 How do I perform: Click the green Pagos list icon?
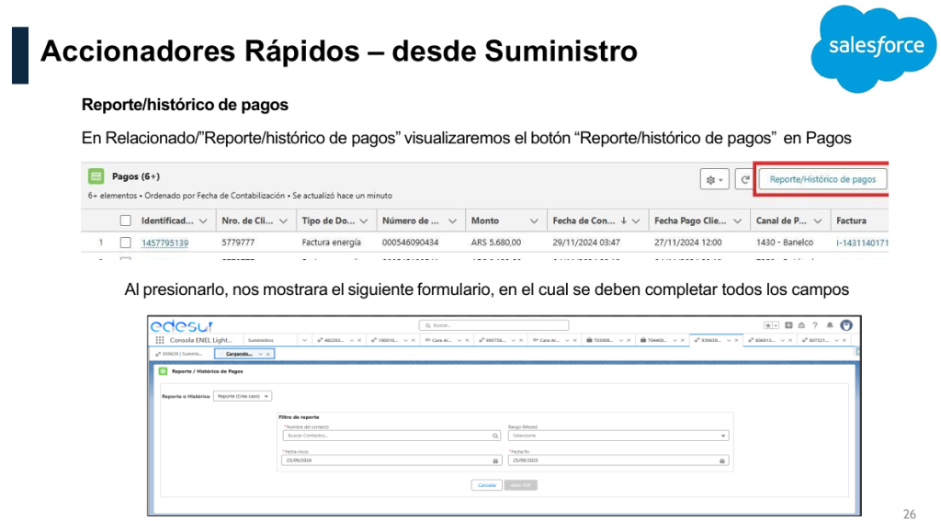tap(96, 176)
